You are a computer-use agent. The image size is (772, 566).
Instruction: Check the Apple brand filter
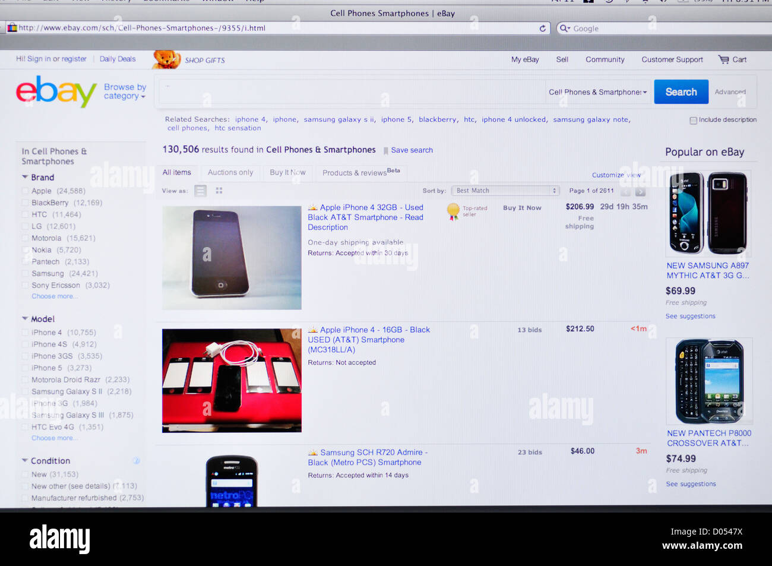coord(26,191)
